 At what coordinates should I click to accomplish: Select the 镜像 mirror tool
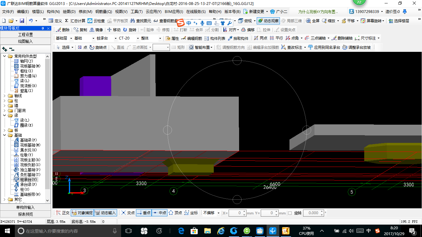click(x=96, y=30)
